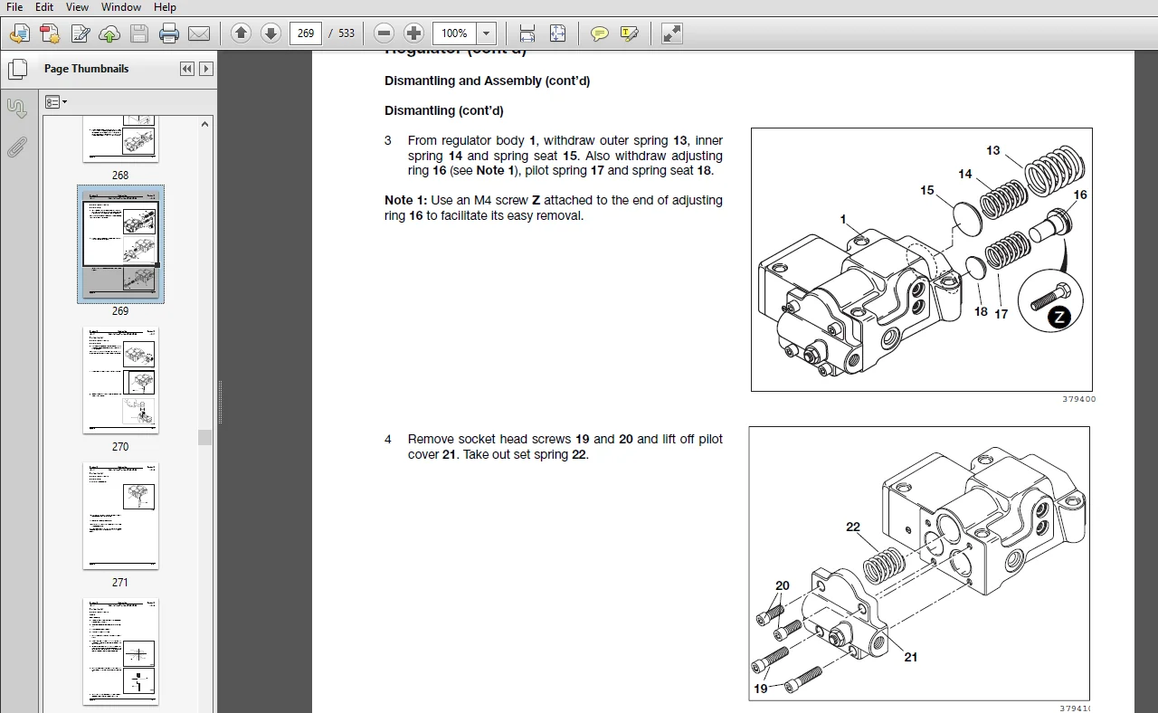
Task: Click the thumbnail panel scrollbar thumb
Action: [205, 437]
